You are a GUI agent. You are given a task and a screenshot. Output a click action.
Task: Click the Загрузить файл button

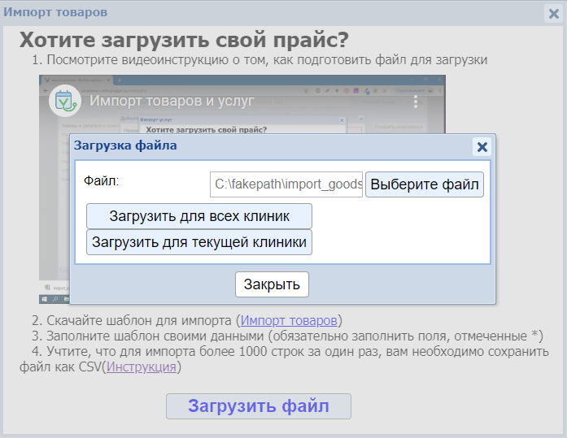258,406
